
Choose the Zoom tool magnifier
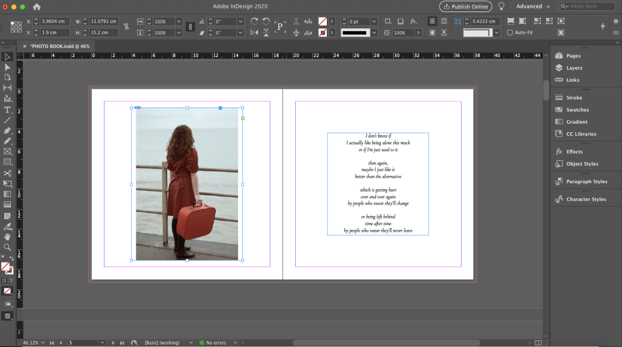click(7, 247)
